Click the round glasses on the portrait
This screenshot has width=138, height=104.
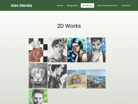pyautogui.click(x=38, y=99)
